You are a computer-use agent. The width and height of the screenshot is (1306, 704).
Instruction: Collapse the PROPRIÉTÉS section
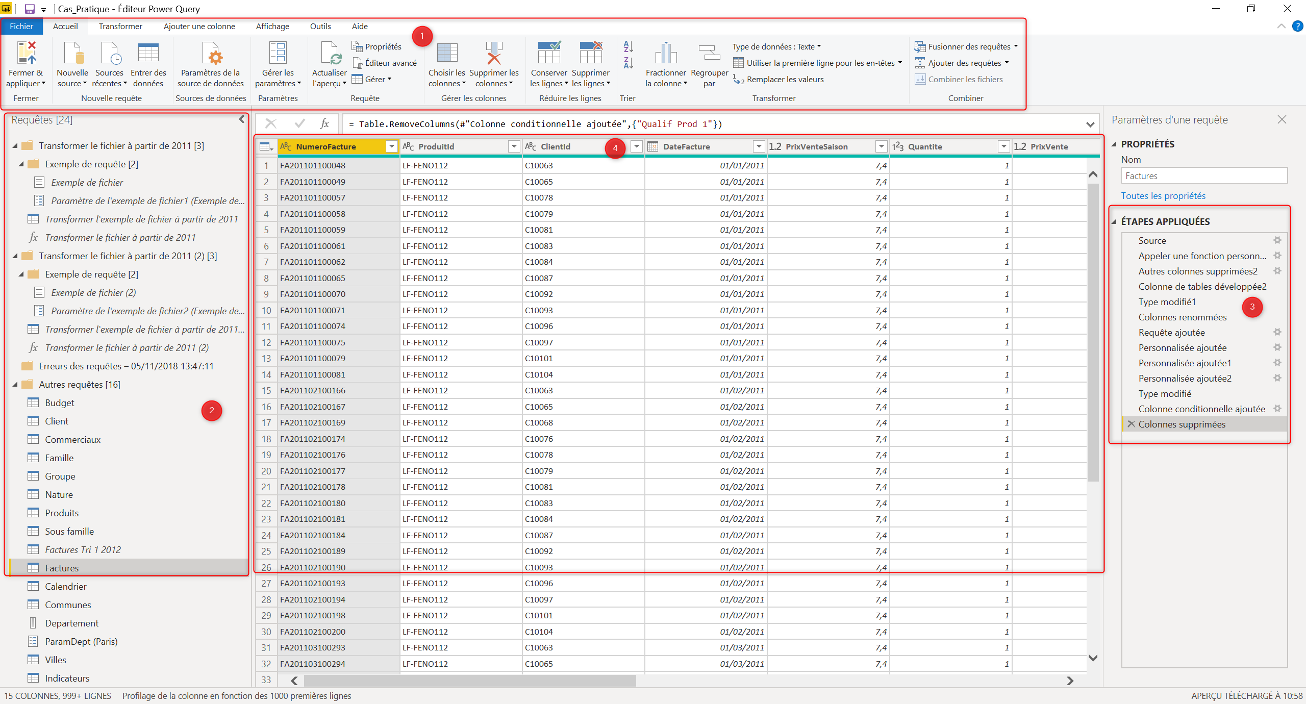[1114, 144]
